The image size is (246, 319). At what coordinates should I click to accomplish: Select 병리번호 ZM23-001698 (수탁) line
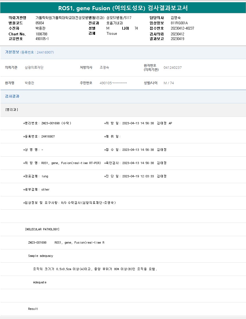pos(47,123)
